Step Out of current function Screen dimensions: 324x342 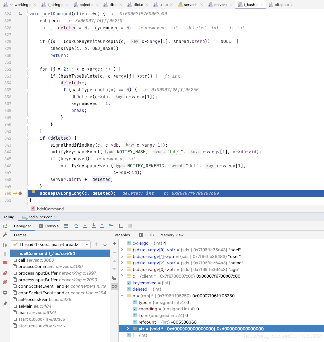(102, 226)
